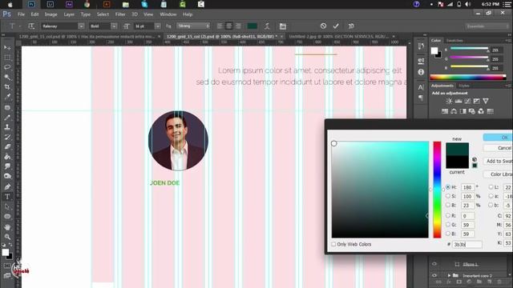Open the font size dropdown
The image size is (513, 288).
click(x=158, y=26)
